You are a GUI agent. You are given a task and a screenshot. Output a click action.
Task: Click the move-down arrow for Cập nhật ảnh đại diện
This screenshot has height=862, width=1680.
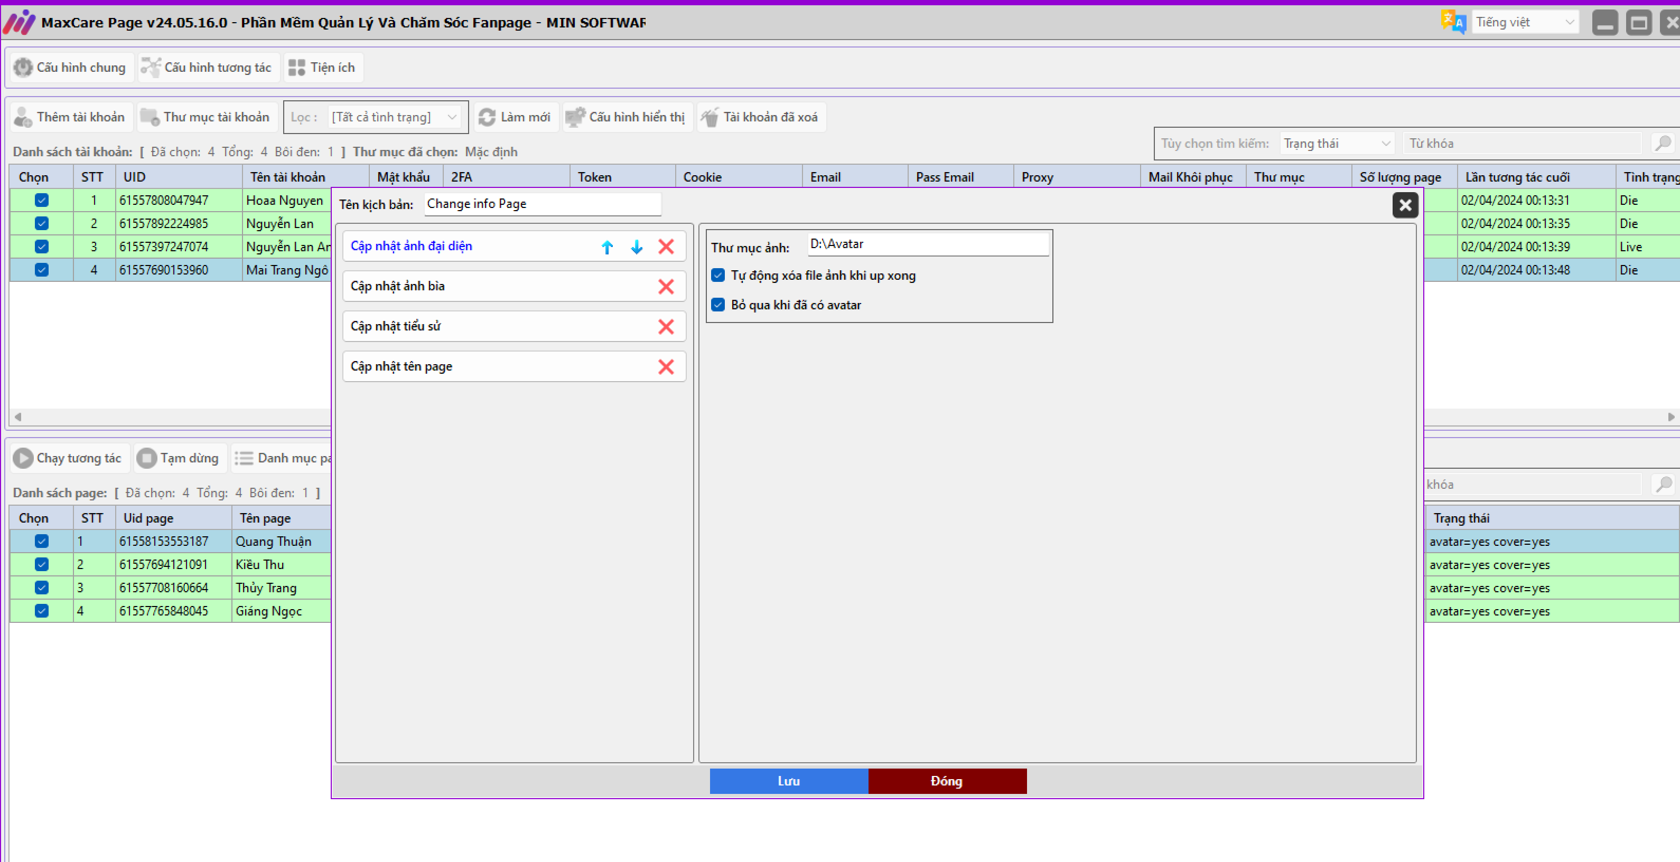coord(637,247)
